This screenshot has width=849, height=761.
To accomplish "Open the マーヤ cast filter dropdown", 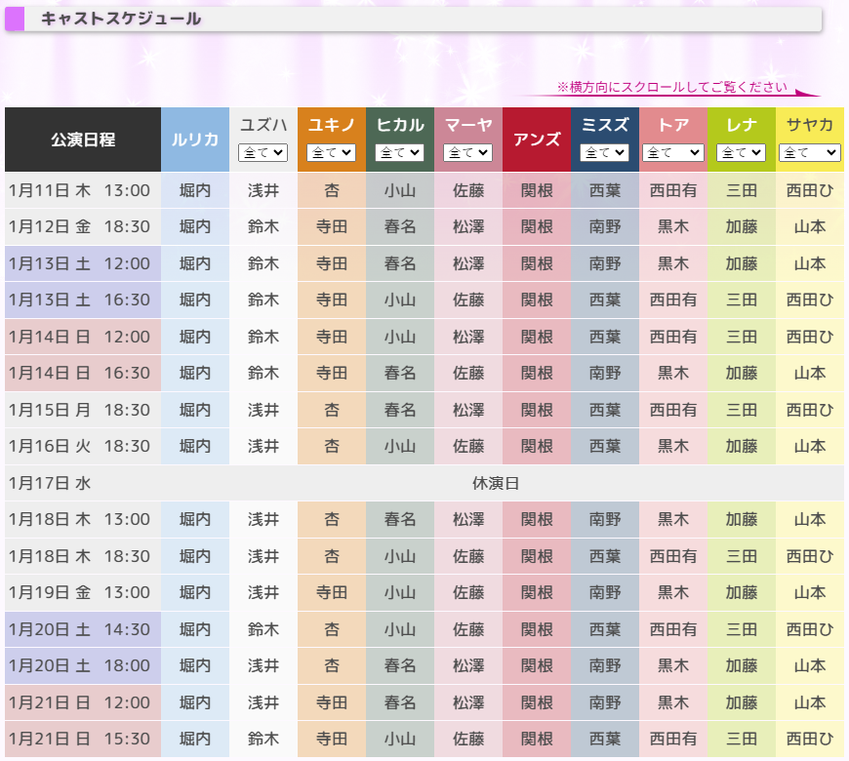I will (x=468, y=153).
